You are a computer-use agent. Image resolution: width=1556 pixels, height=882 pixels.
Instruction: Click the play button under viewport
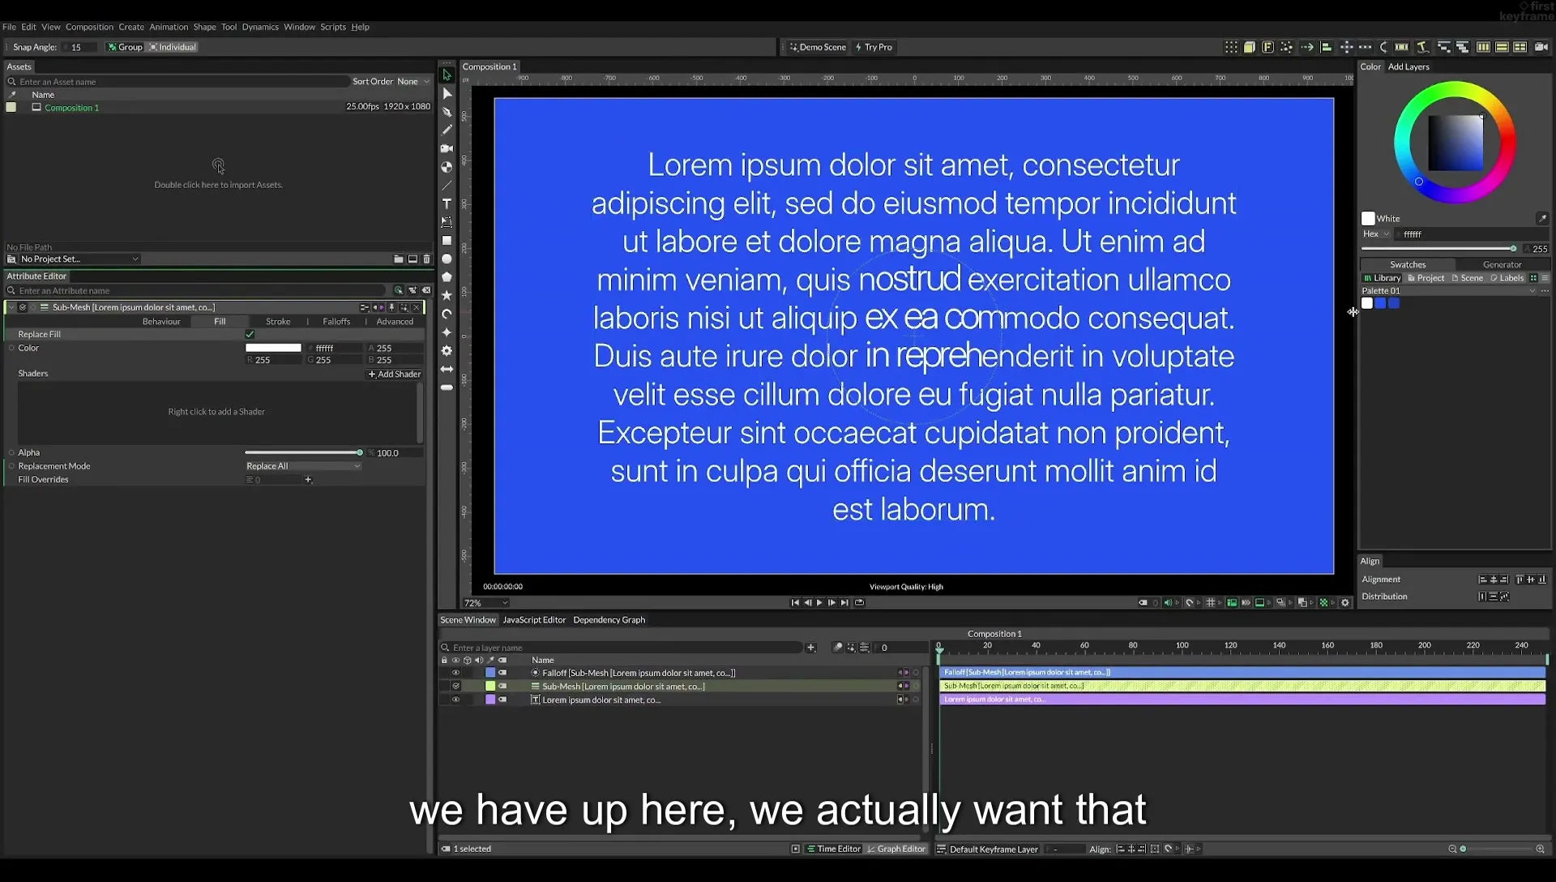pyautogui.click(x=819, y=602)
